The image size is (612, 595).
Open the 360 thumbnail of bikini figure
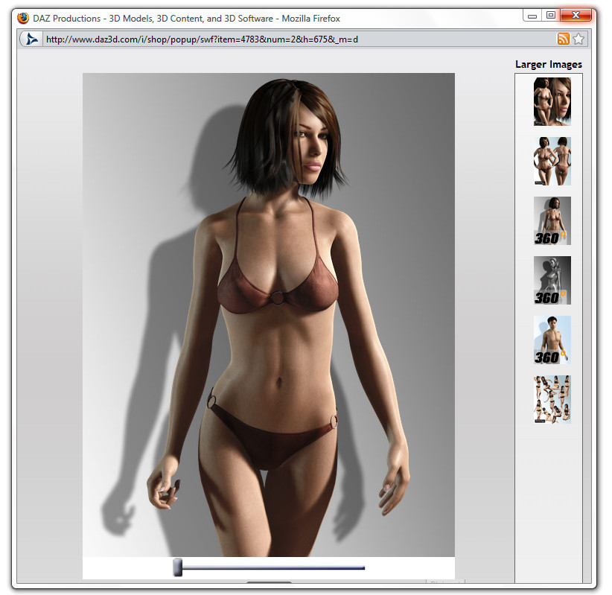(552, 220)
